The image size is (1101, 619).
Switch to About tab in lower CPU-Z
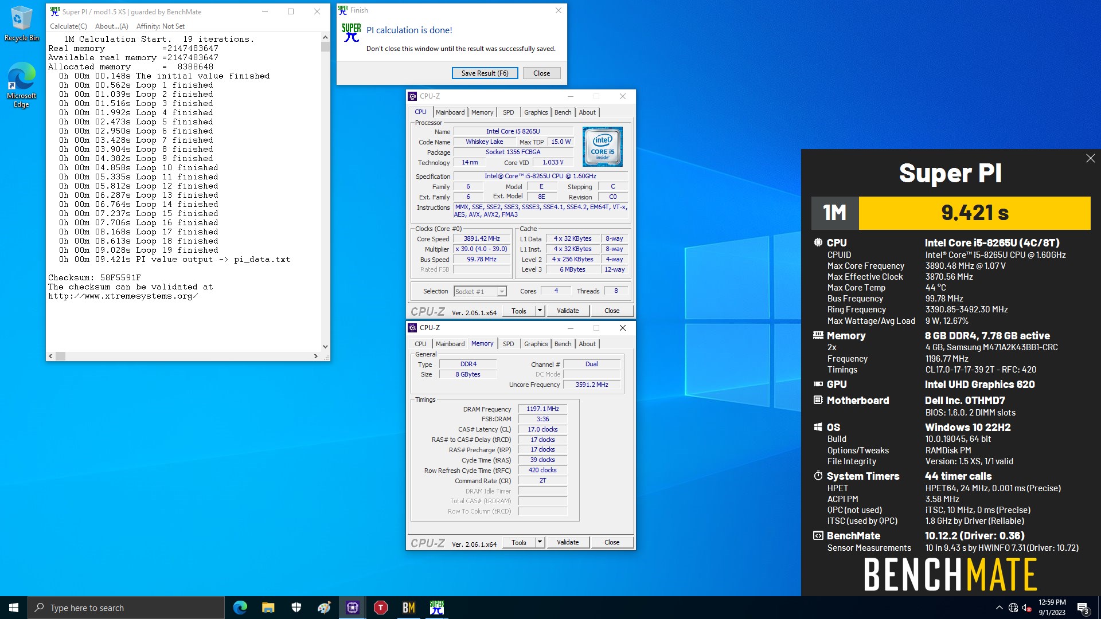[x=587, y=344]
